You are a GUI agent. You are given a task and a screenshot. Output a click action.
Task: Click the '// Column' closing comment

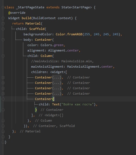pyautogui.click(x=43, y=120)
